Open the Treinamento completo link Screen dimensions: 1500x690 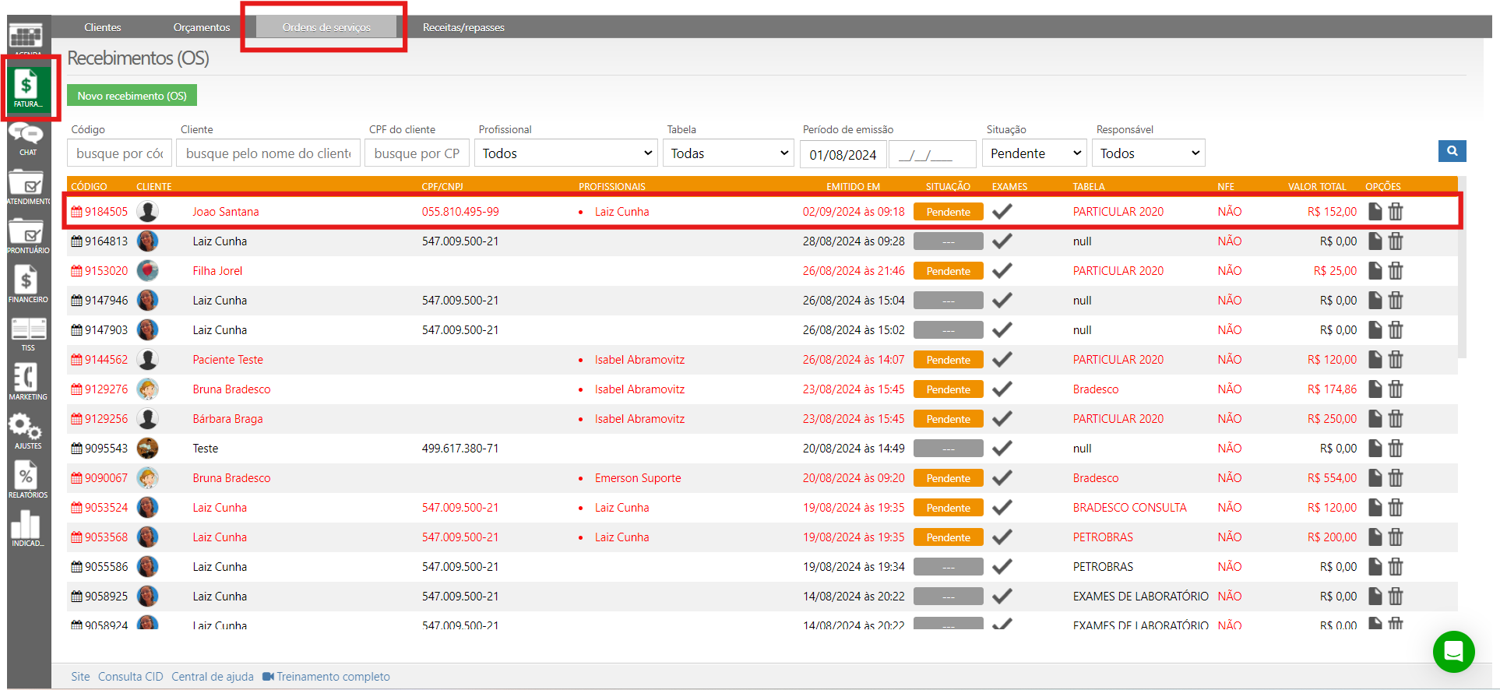tap(326, 677)
